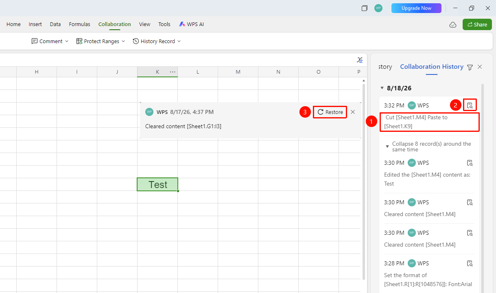Open the Protect Ranges dropdown arrow

[123, 41]
